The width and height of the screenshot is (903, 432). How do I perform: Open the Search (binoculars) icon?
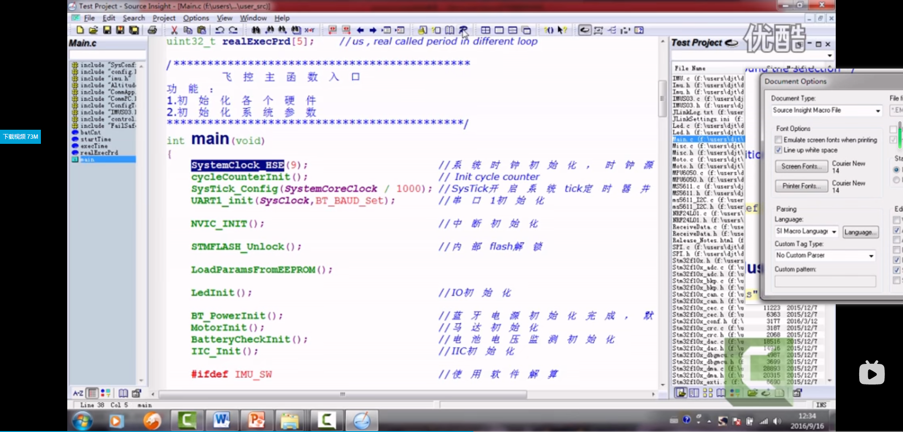click(x=256, y=30)
